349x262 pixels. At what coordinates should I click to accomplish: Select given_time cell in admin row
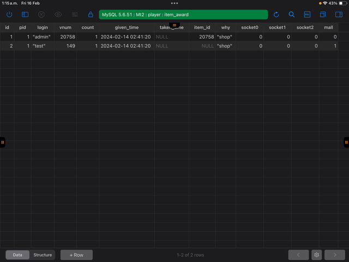127,37
